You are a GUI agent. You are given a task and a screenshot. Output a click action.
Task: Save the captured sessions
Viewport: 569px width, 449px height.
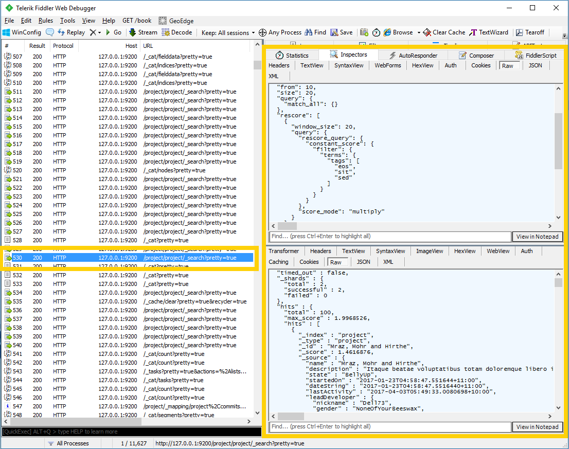point(341,32)
